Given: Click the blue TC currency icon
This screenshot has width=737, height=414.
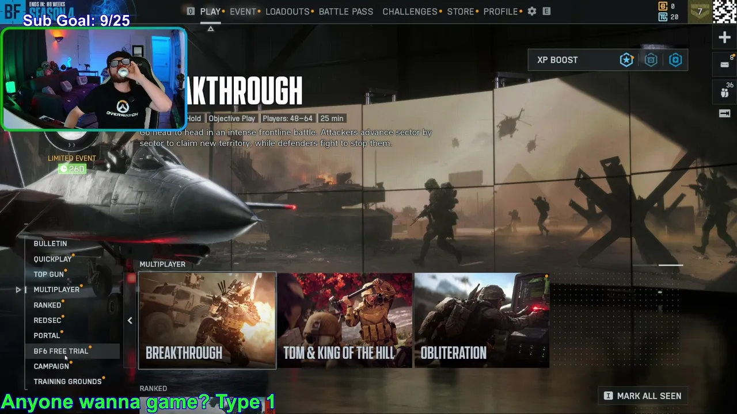Looking at the screenshot, I should 663,17.
